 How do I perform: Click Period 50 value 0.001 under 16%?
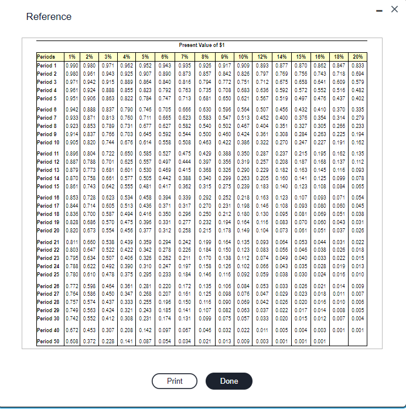(320, 341)
